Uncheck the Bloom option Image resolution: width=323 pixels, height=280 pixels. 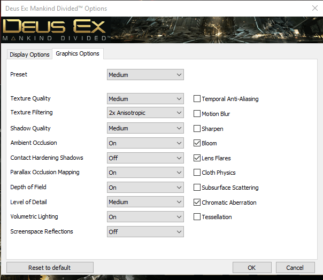point(197,143)
